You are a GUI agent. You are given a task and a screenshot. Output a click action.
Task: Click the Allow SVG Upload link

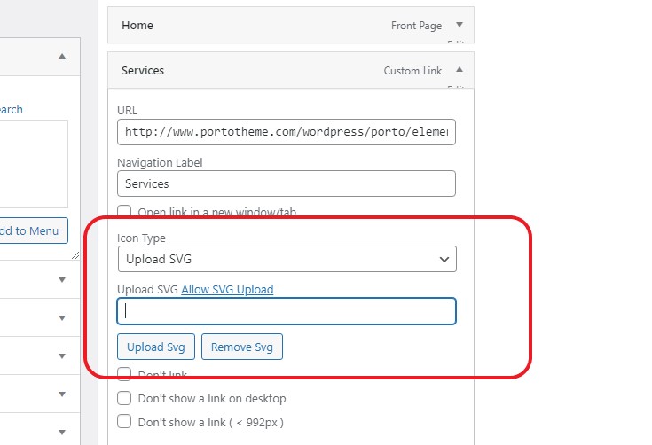[x=227, y=289]
